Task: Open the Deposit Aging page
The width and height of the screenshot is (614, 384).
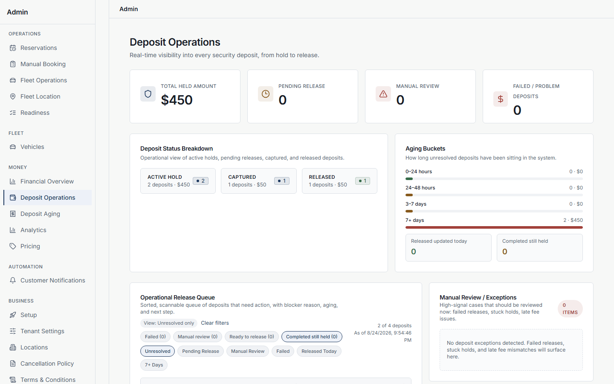Action: click(47, 214)
